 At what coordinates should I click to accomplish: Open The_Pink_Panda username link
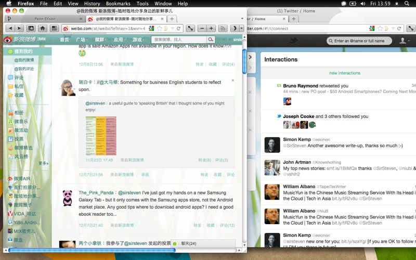click(96, 193)
